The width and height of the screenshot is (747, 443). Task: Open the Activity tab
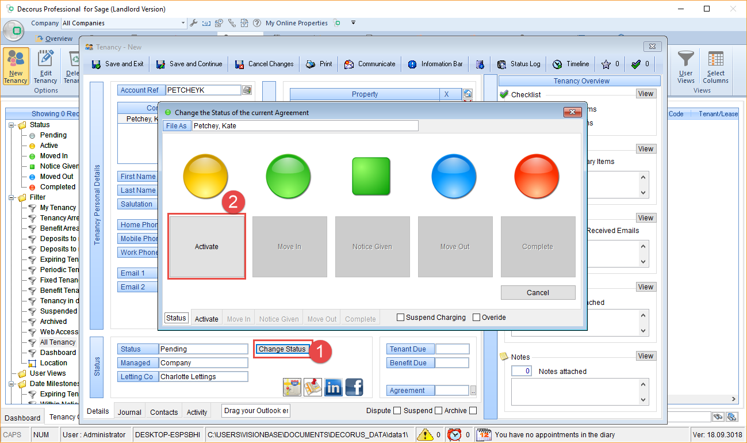[x=197, y=412]
